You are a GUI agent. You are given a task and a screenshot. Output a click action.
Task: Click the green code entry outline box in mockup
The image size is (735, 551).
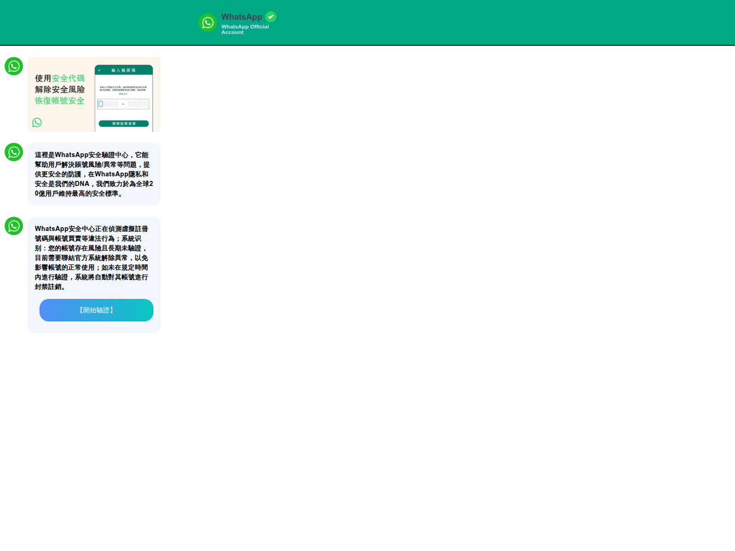tap(123, 104)
